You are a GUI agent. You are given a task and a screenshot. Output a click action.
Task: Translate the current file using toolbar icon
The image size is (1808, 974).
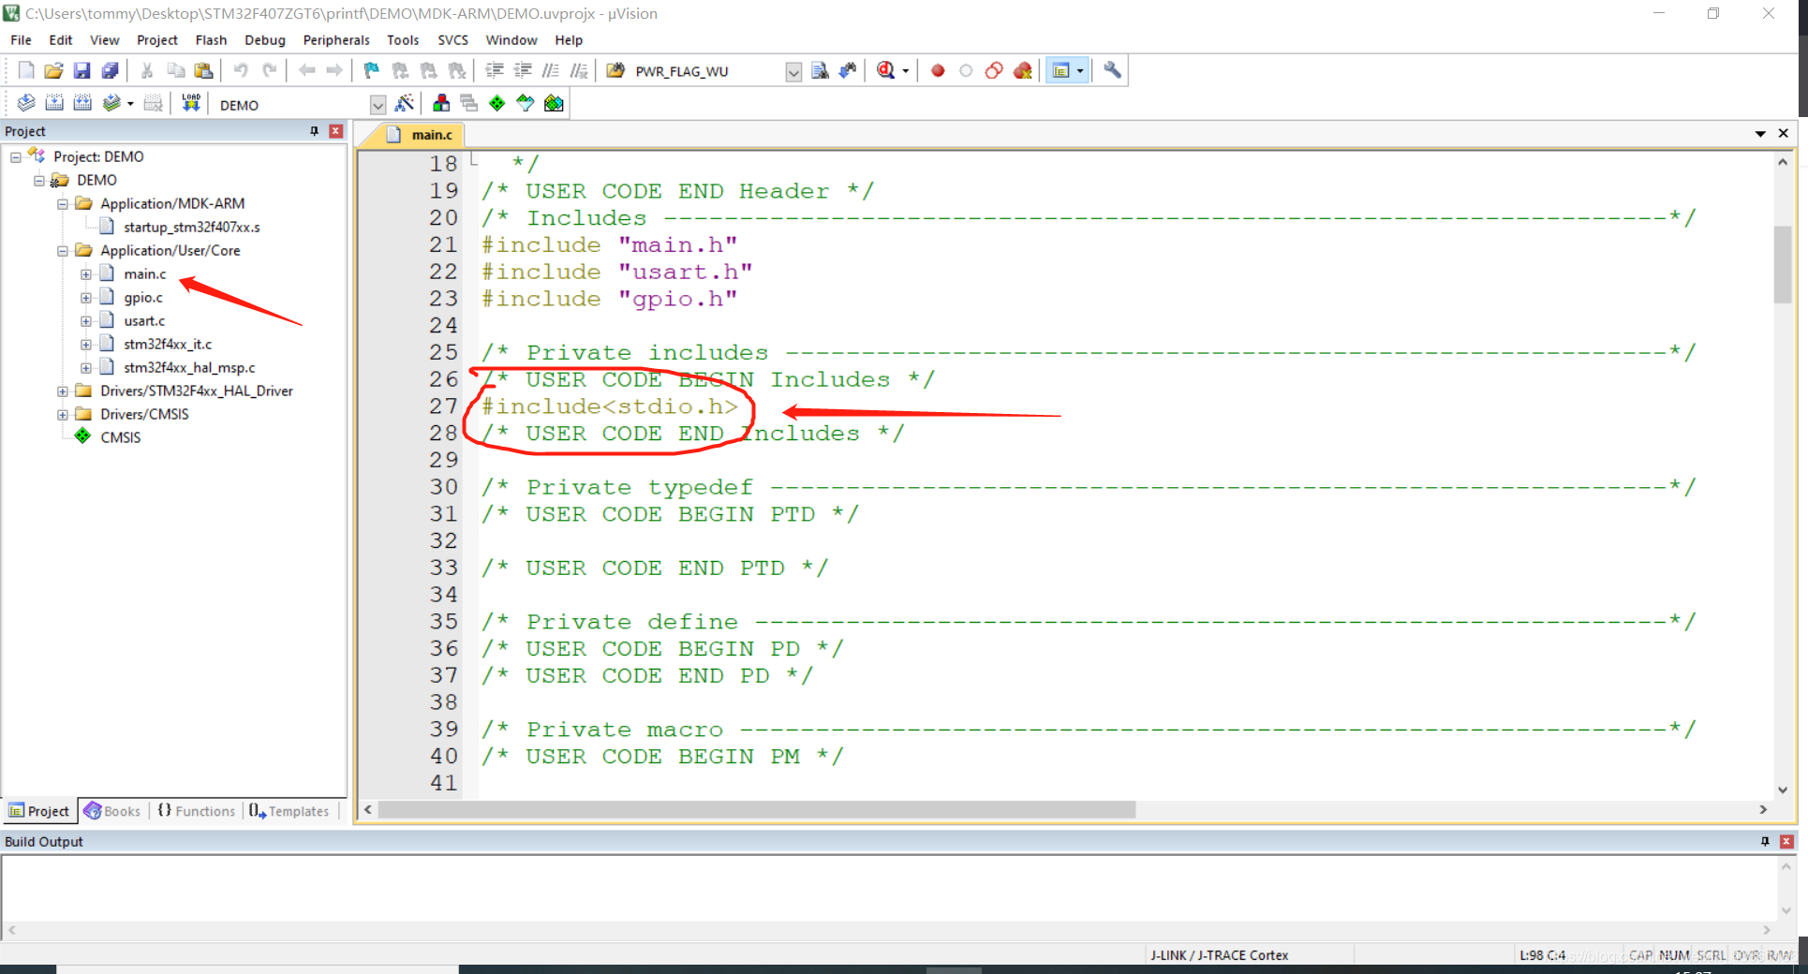[26, 103]
